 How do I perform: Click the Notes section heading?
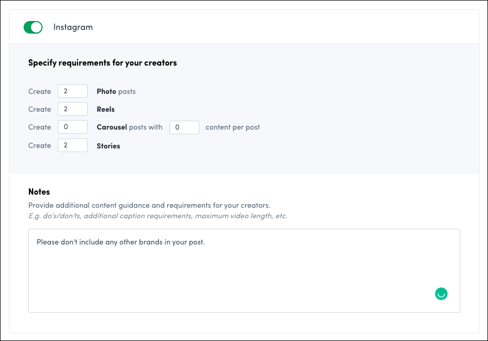[39, 192]
